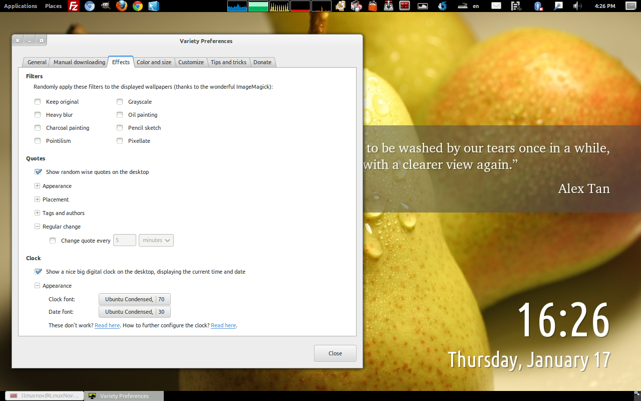Check the Oil painting filter
This screenshot has height=401, width=641.
coord(120,115)
